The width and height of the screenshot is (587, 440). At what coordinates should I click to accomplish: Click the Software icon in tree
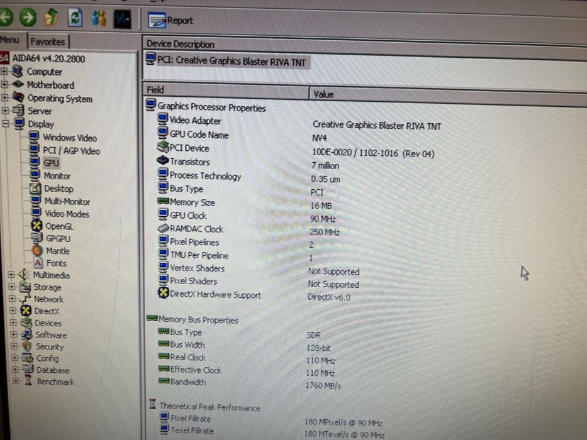tap(26, 334)
